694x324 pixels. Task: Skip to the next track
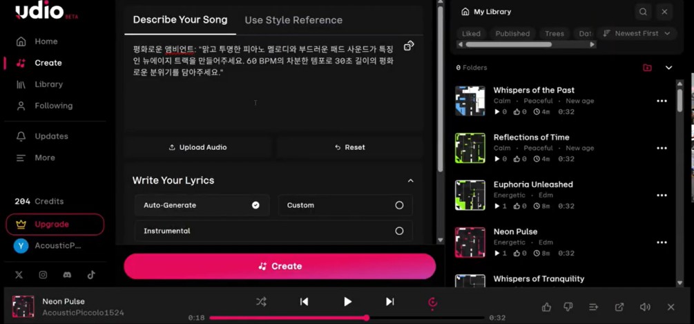pos(389,302)
